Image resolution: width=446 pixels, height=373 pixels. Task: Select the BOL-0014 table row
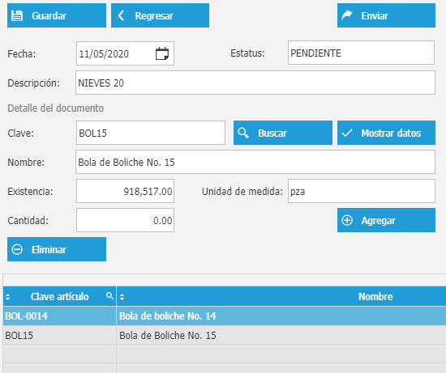coord(225,316)
